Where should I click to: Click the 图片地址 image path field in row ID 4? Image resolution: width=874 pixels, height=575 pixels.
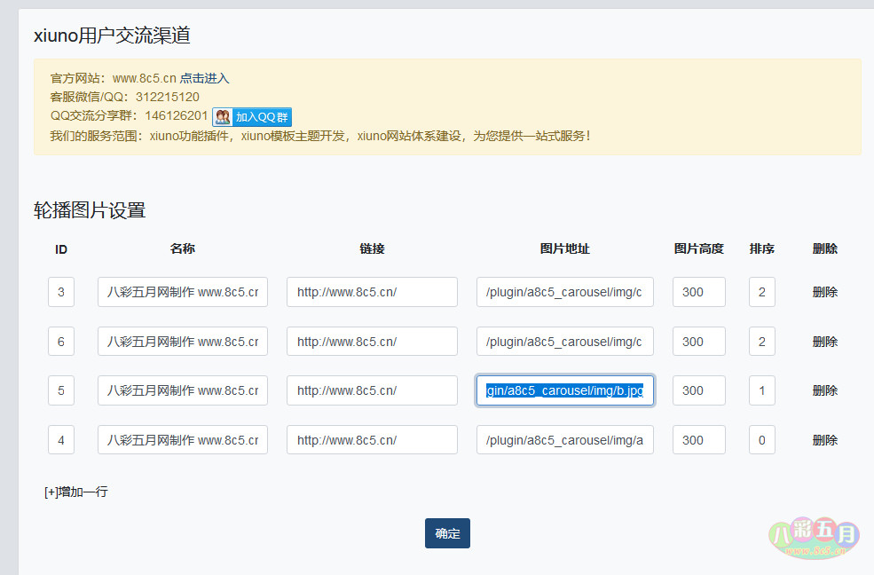(x=565, y=440)
